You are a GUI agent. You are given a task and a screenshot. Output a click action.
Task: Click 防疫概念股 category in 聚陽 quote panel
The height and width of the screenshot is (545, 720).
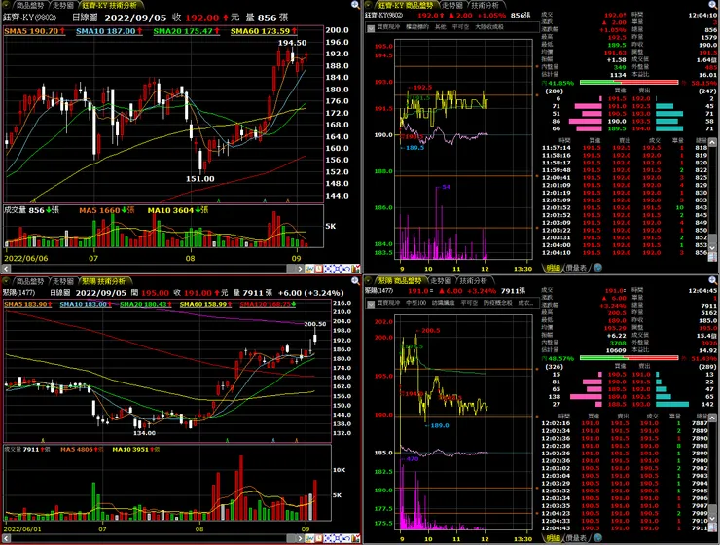click(x=498, y=303)
